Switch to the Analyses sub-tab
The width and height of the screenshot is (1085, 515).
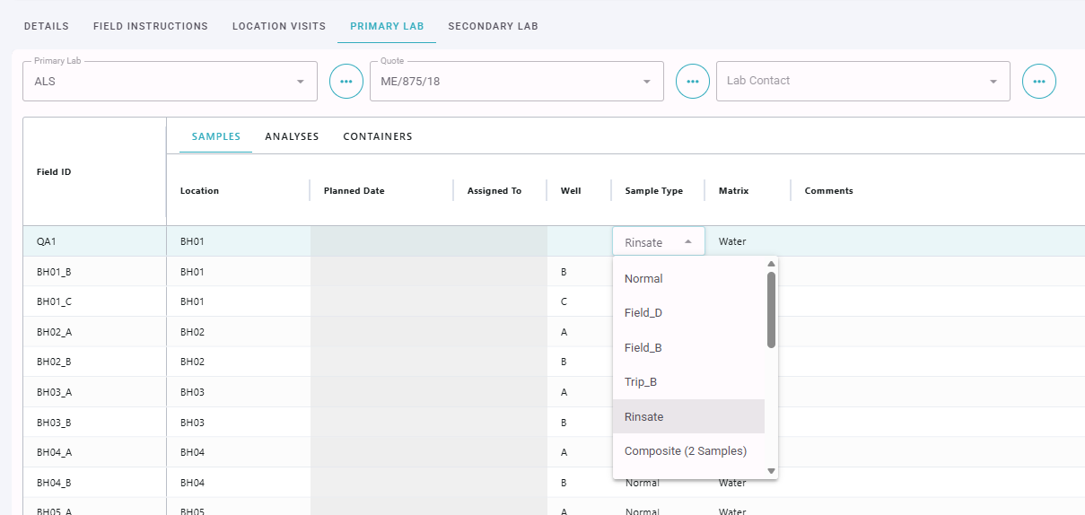click(x=292, y=136)
